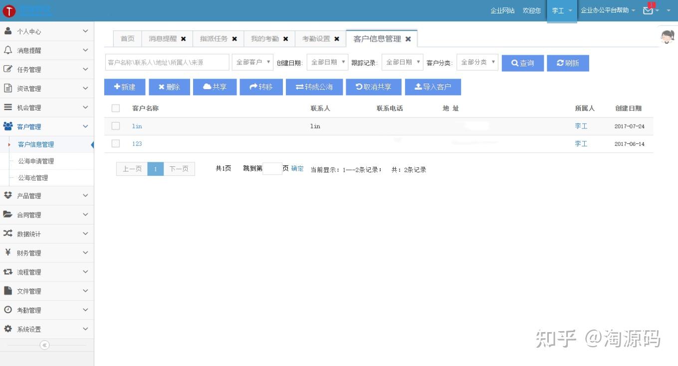
Task: Open the 客户分类 全部分类 dropdown
Action: pyautogui.click(x=477, y=62)
